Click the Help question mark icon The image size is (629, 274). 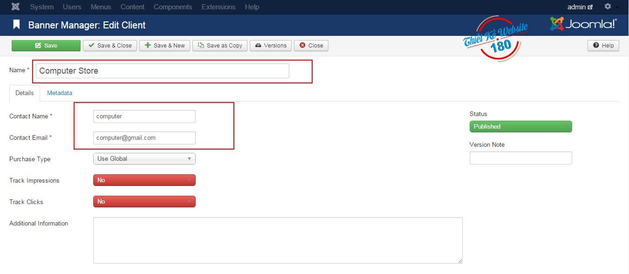coord(596,45)
